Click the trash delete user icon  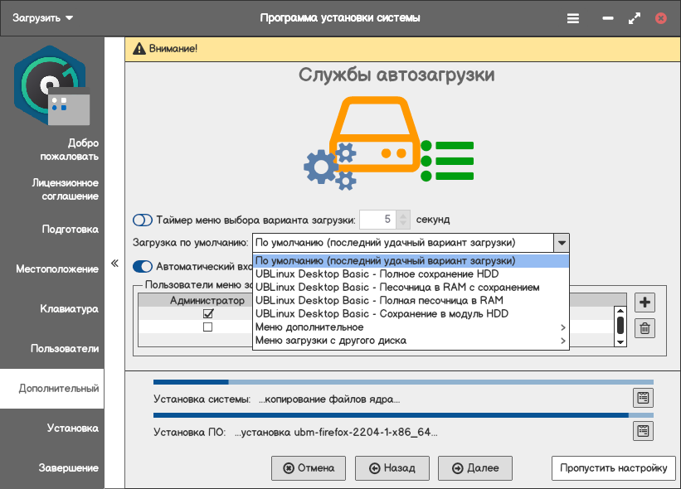point(645,328)
